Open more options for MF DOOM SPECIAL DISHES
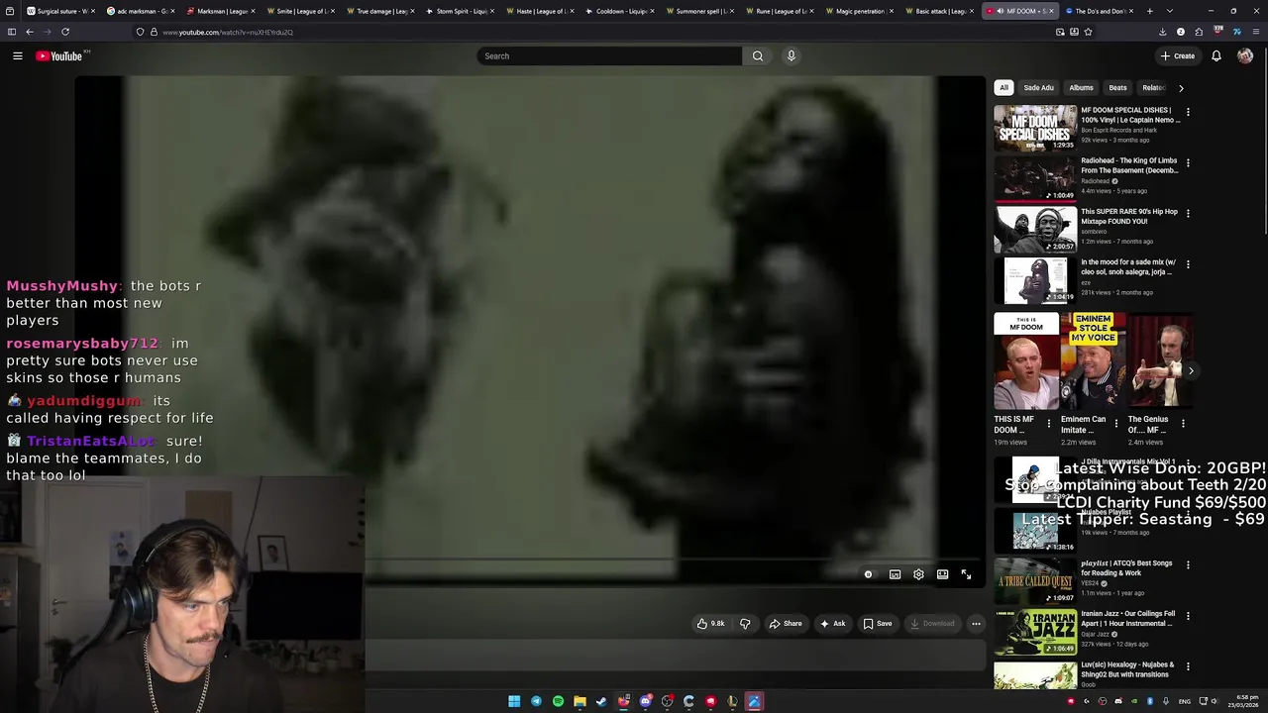 1188,112
